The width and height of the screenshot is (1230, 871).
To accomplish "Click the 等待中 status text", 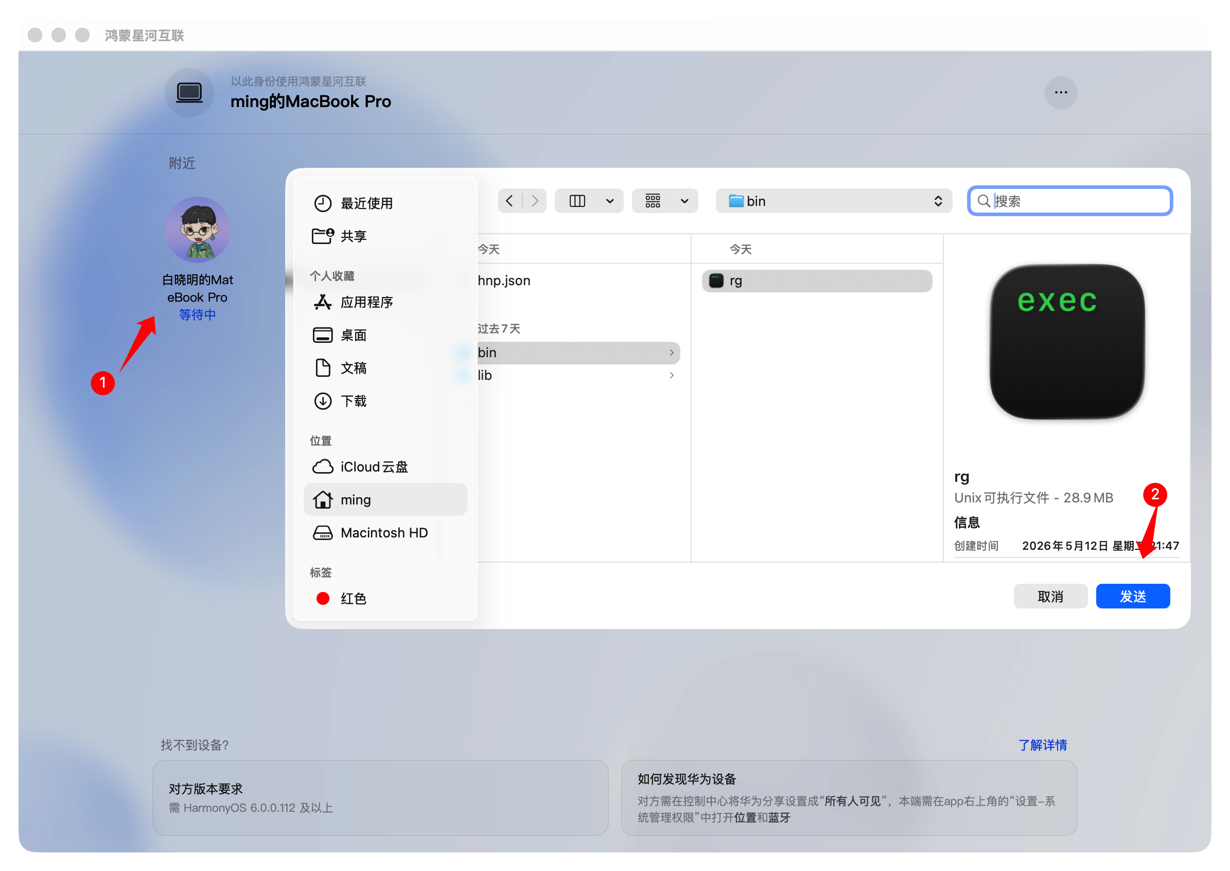I will (197, 315).
